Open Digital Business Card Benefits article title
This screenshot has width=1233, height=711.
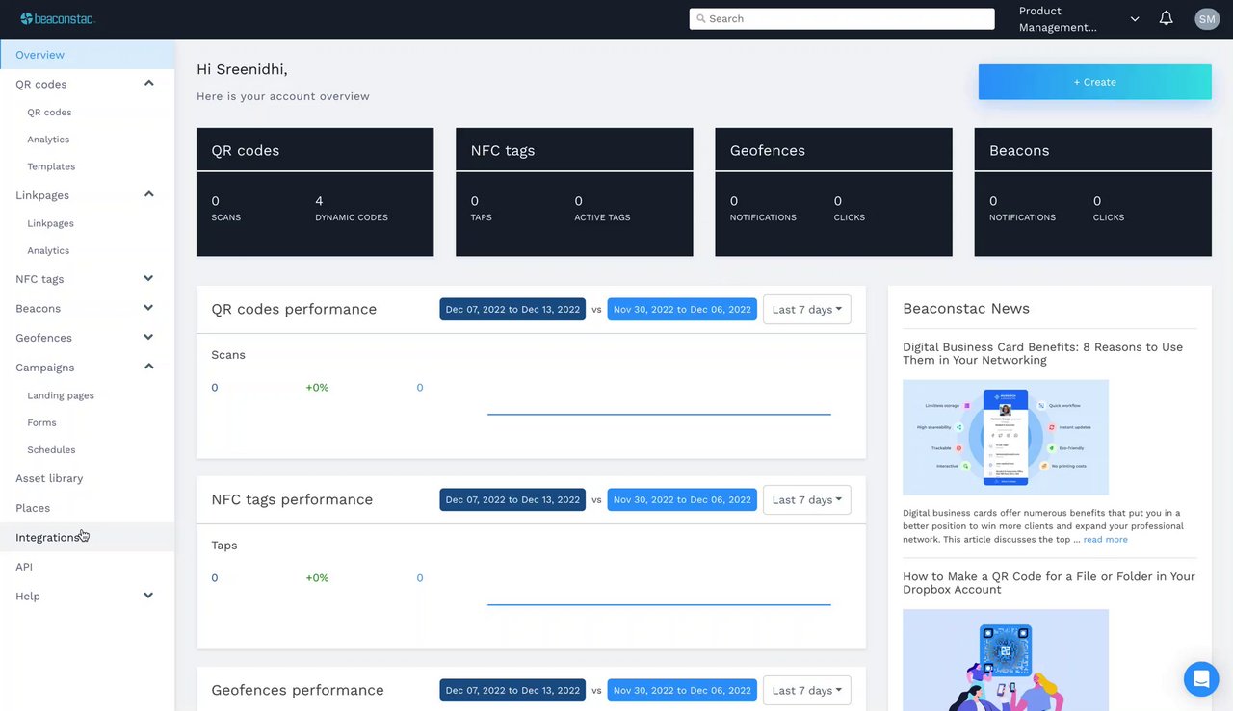pos(1042,353)
